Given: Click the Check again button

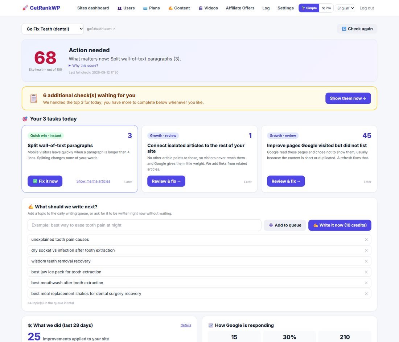Looking at the screenshot, I should pyautogui.click(x=357, y=29).
